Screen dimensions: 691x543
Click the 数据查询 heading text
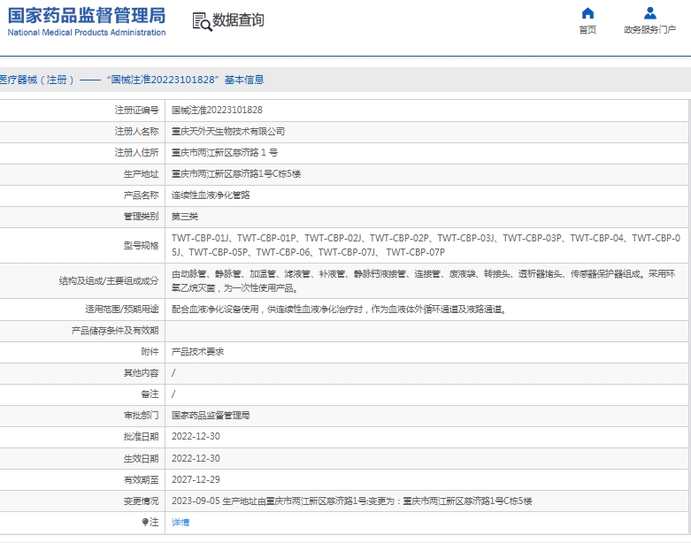[x=238, y=19]
